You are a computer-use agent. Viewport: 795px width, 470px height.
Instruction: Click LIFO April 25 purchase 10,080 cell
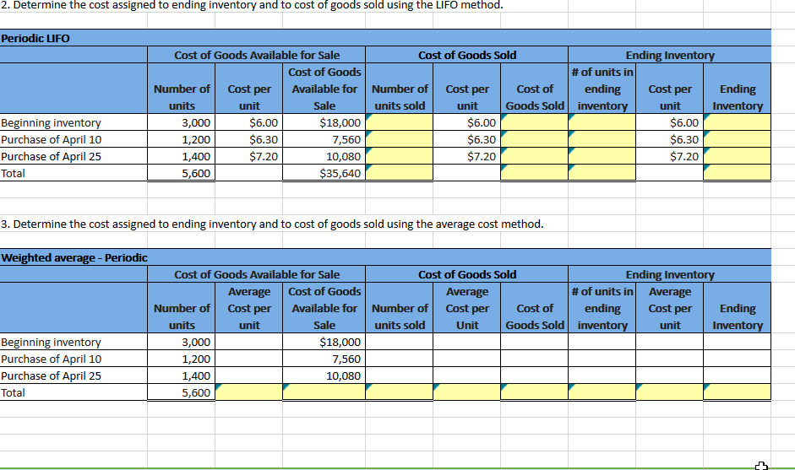pyautogui.click(x=324, y=156)
